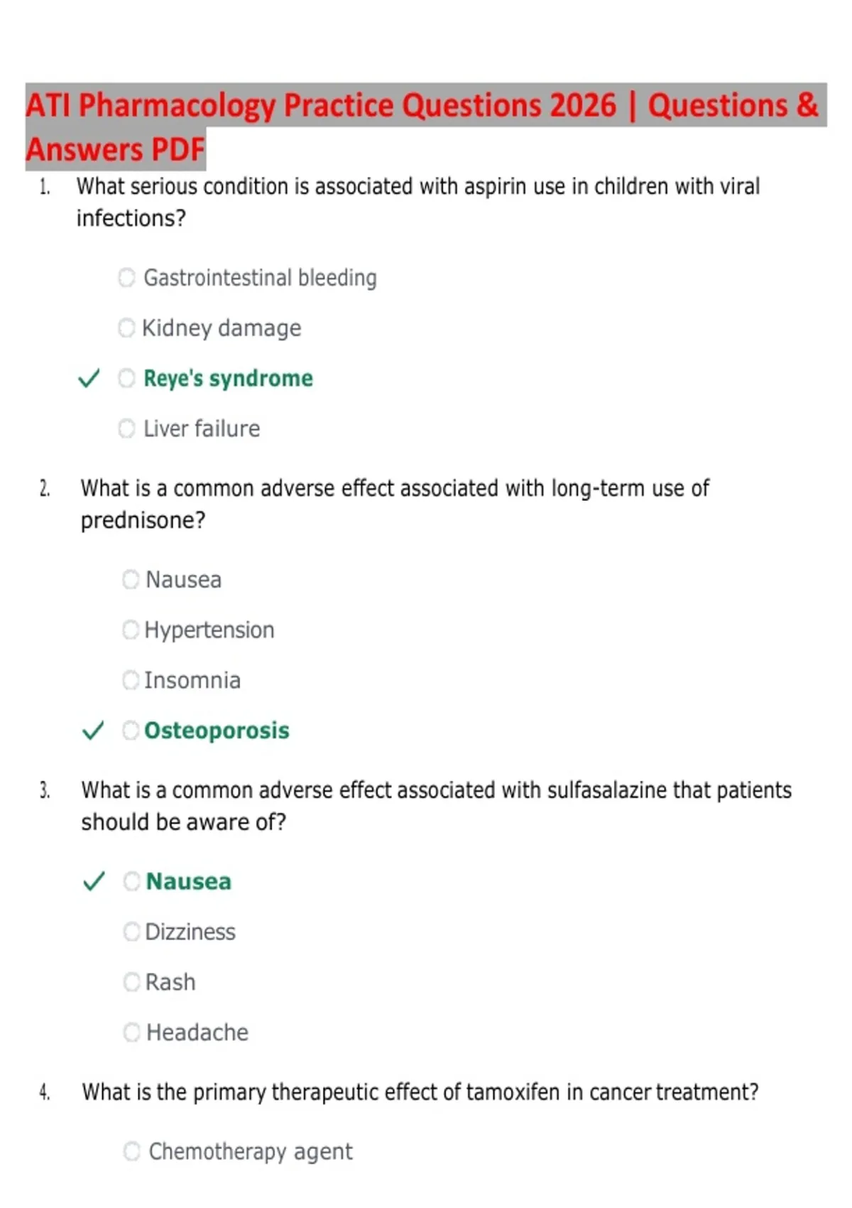Image resolution: width=852 pixels, height=1208 pixels.
Task: Choose the Osteoporosis radio button
Action: tap(131, 730)
